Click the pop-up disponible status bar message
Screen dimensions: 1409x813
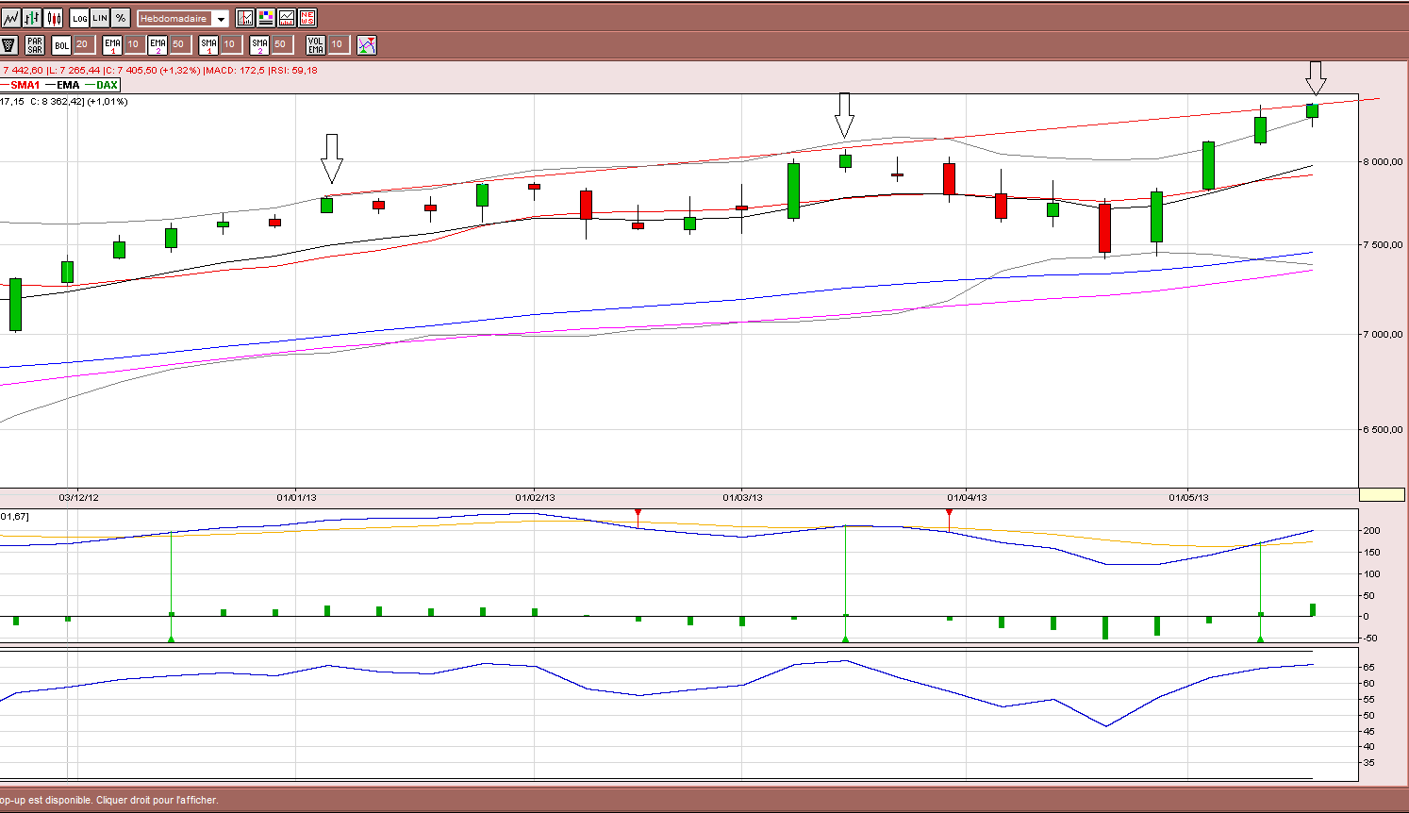[x=109, y=800]
